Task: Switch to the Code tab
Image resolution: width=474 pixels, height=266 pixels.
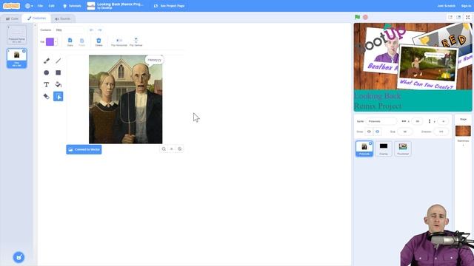Action: click(12, 18)
